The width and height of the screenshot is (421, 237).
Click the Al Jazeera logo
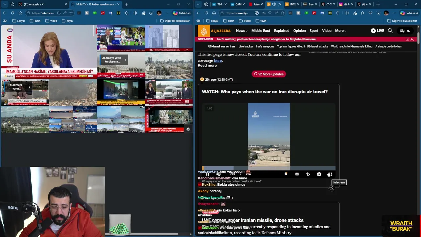point(216,31)
